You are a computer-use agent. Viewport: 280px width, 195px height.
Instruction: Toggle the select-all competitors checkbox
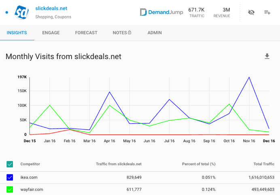click(10, 164)
